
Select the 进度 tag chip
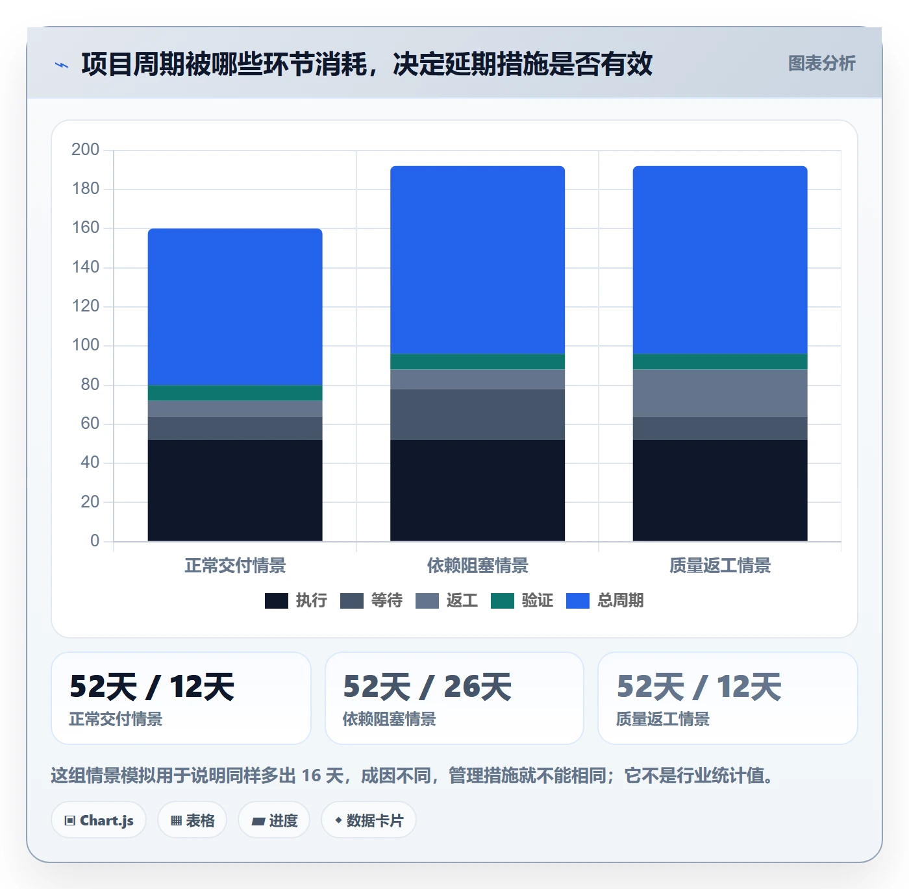pos(274,820)
